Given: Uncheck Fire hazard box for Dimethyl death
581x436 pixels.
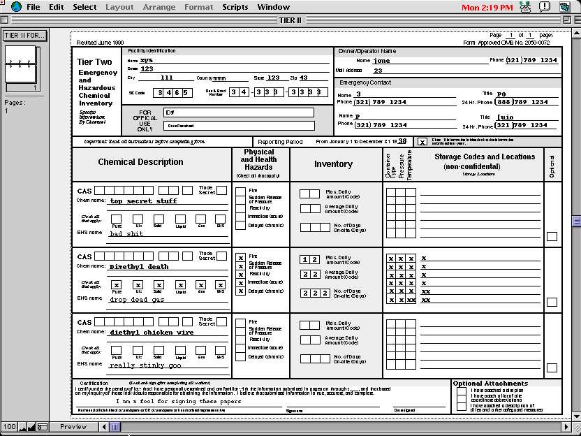Looking at the screenshot, I should click(x=240, y=258).
